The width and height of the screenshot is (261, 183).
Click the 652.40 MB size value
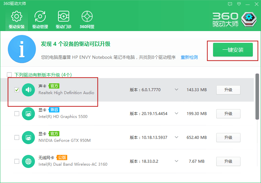click(197, 138)
